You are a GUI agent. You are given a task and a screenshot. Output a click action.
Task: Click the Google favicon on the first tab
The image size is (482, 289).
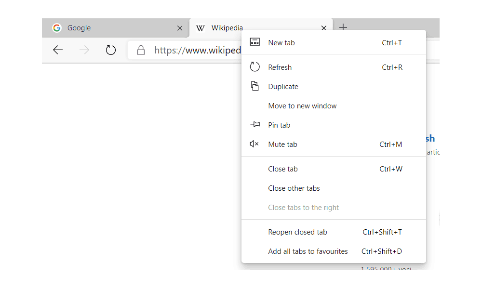click(56, 28)
